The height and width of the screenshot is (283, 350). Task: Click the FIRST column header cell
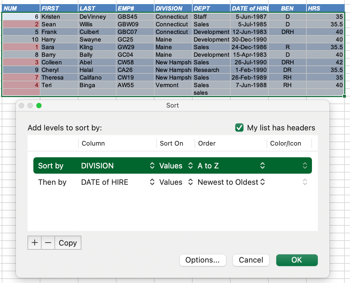(x=59, y=8)
